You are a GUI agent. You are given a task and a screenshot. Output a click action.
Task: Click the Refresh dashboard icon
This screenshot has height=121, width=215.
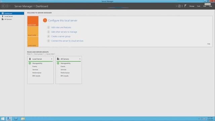(179, 6)
